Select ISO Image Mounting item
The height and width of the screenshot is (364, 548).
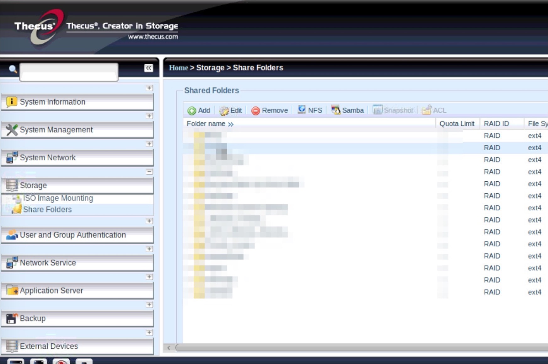58,198
